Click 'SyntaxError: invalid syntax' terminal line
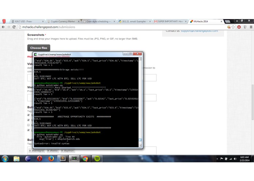 (52, 144)
